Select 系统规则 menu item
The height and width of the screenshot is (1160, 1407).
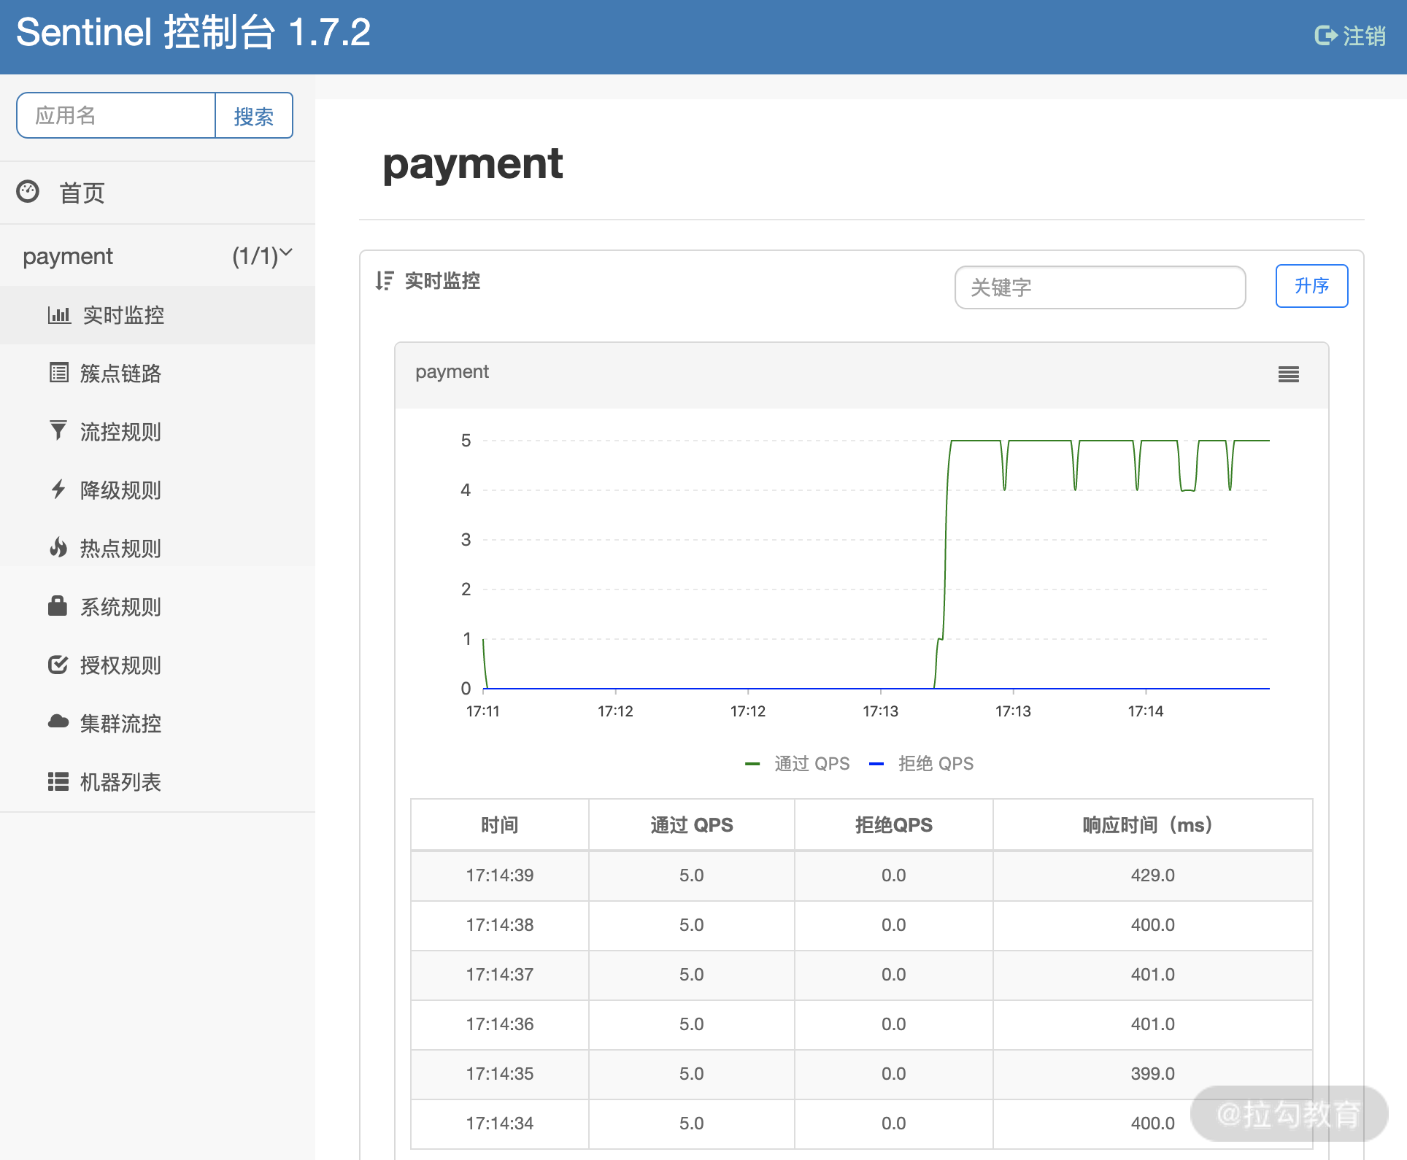(158, 607)
